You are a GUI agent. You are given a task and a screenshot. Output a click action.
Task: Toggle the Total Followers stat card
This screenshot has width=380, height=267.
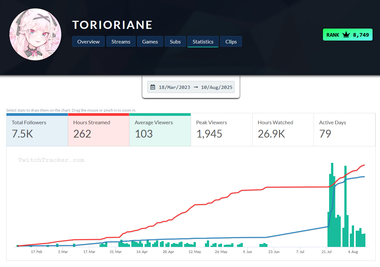coord(37,130)
